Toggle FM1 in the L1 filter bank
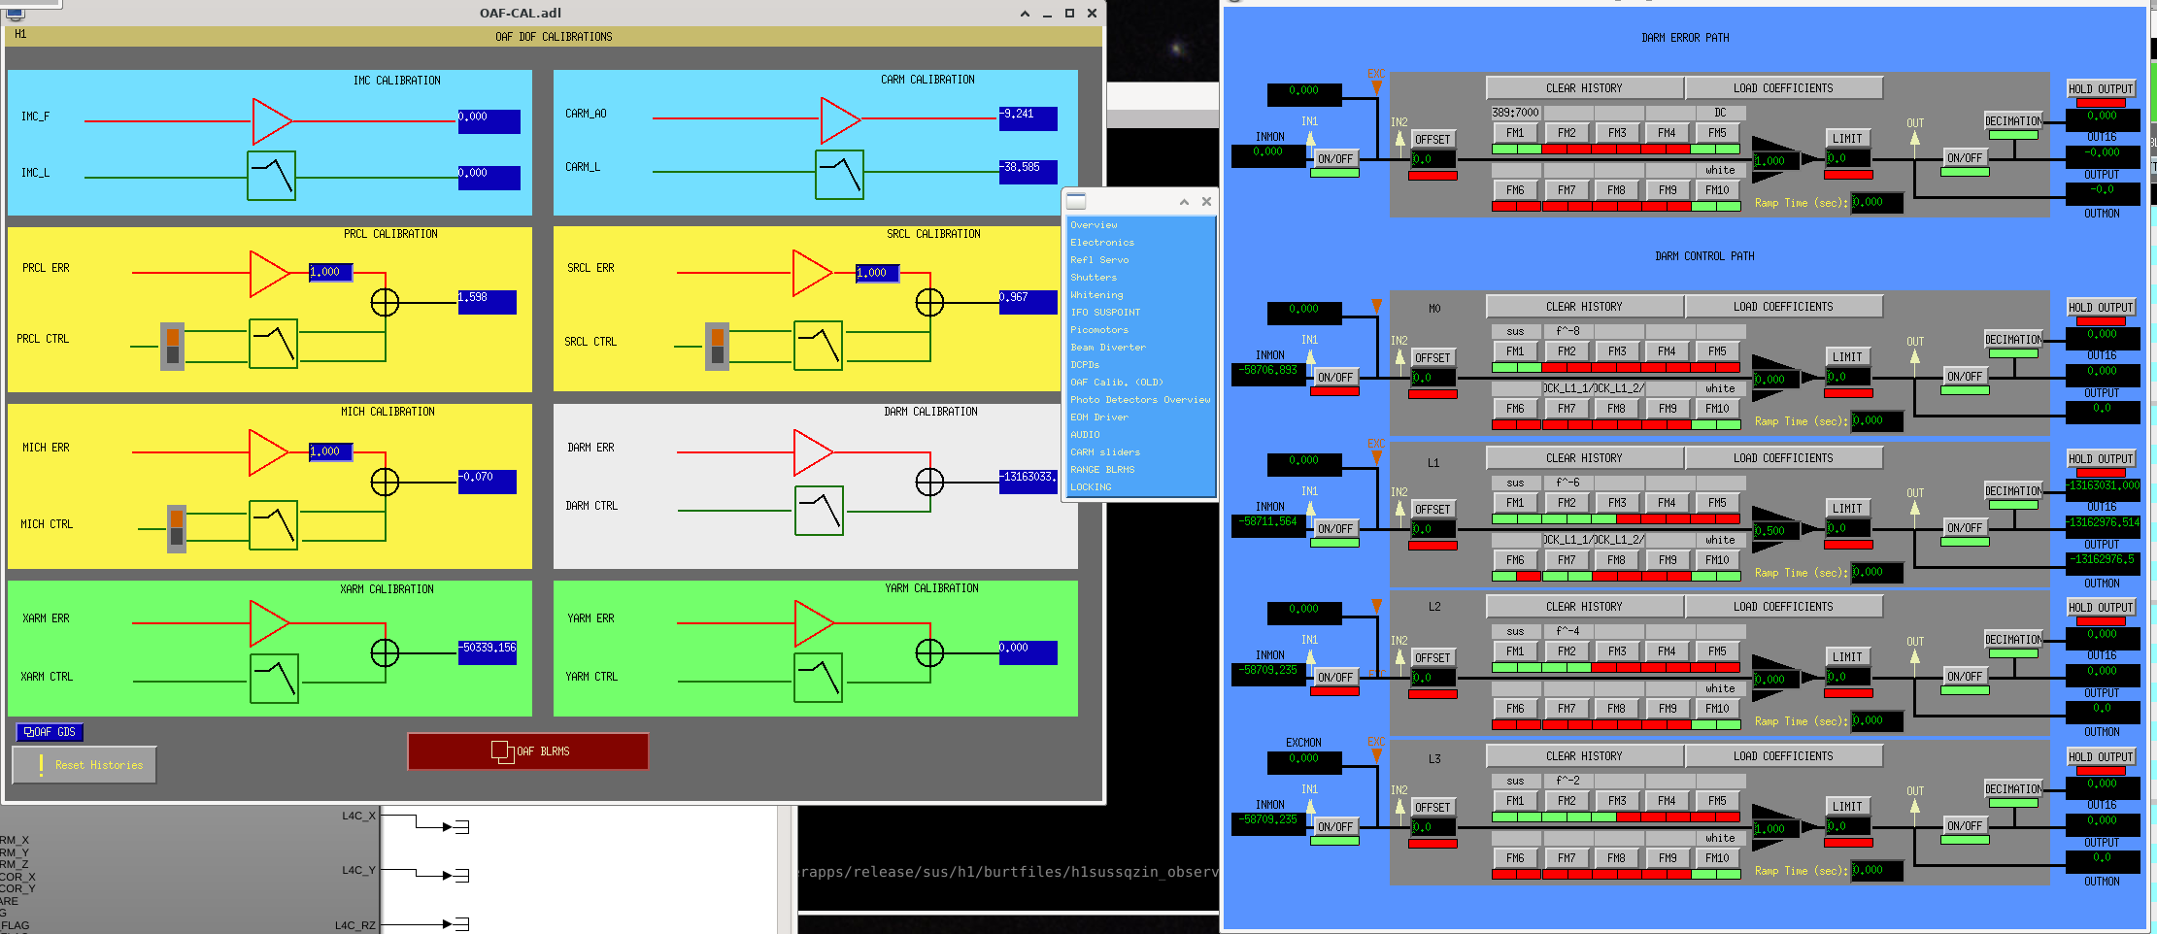The height and width of the screenshot is (934, 2157). click(x=1515, y=503)
